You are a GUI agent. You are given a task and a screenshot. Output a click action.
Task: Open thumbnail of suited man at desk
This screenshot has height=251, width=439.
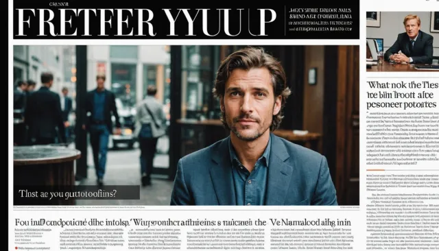(403, 41)
